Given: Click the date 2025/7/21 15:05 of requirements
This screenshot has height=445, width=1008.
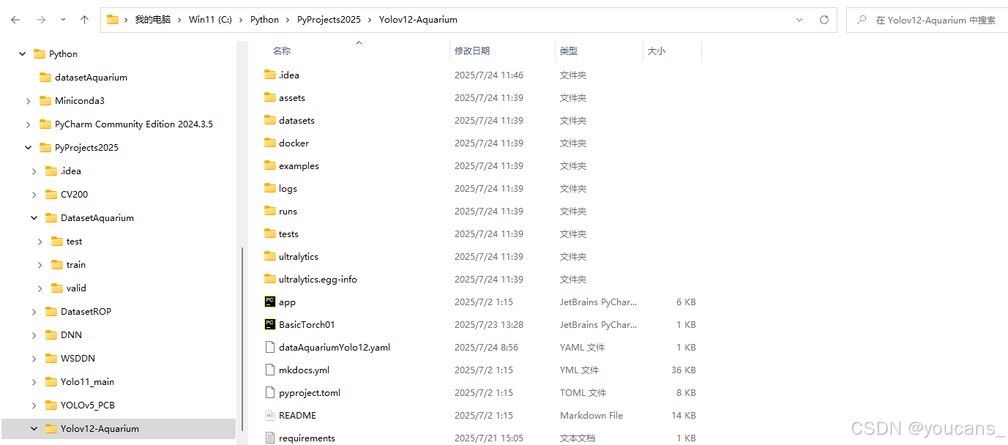Looking at the screenshot, I should pos(489,438).
